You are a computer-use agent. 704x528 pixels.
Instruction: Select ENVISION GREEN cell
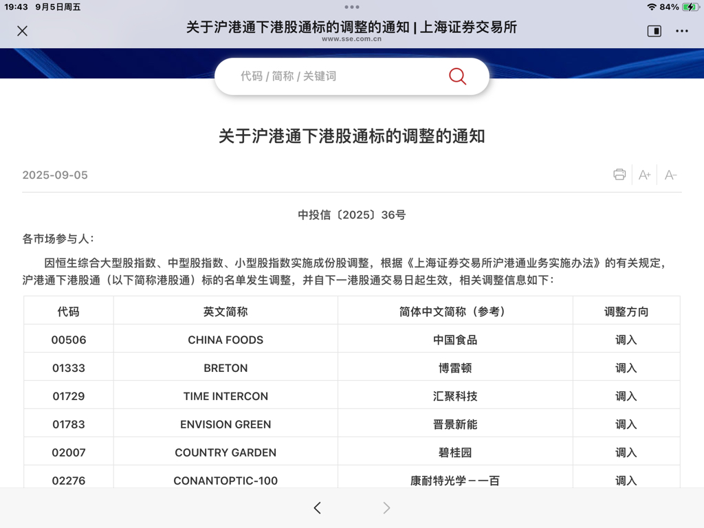[x=225, y=424]
